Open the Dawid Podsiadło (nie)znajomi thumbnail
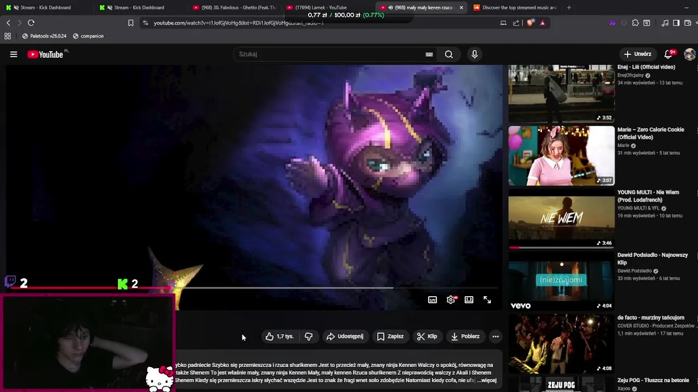Image resolution: width=698 pixels, height=392 pixels. click(x=562, y=281)
